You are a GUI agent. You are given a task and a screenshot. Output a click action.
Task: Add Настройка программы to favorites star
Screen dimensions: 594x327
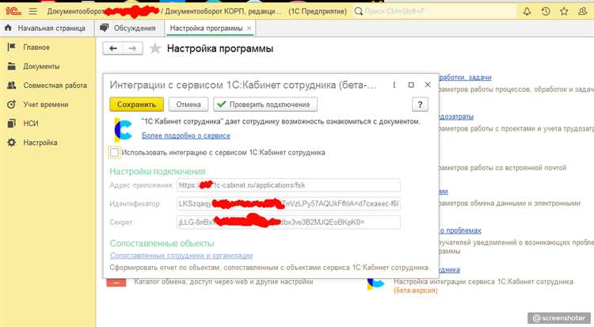(155, 48)
